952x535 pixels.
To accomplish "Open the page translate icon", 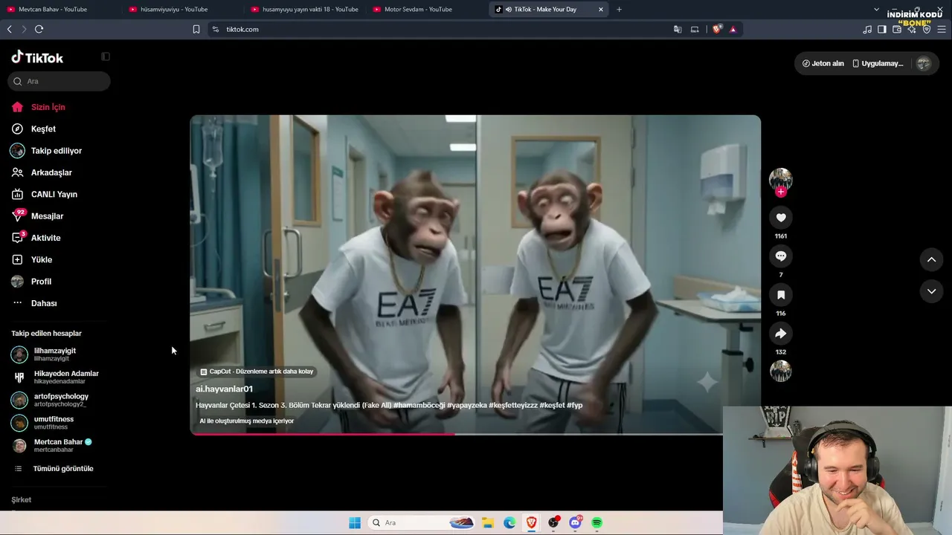I will pos(678,29).
